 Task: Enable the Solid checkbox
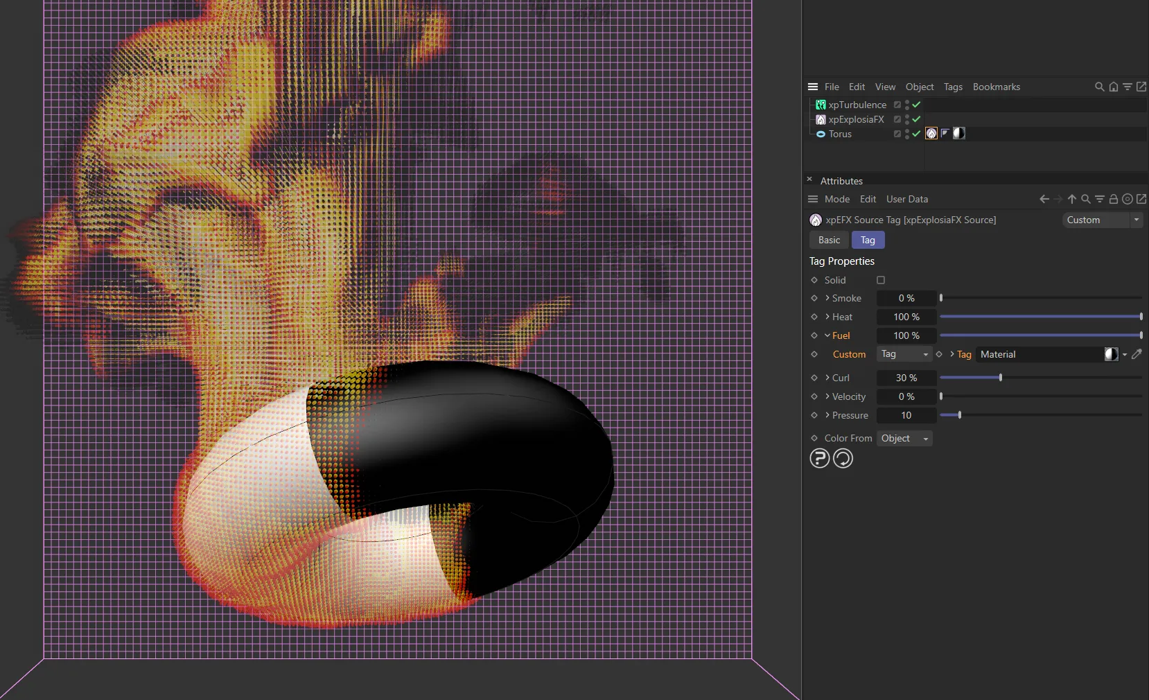881,280
